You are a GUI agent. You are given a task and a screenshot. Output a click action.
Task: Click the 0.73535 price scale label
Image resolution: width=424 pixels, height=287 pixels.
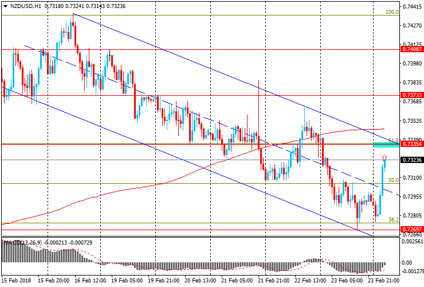coord(413,121)
